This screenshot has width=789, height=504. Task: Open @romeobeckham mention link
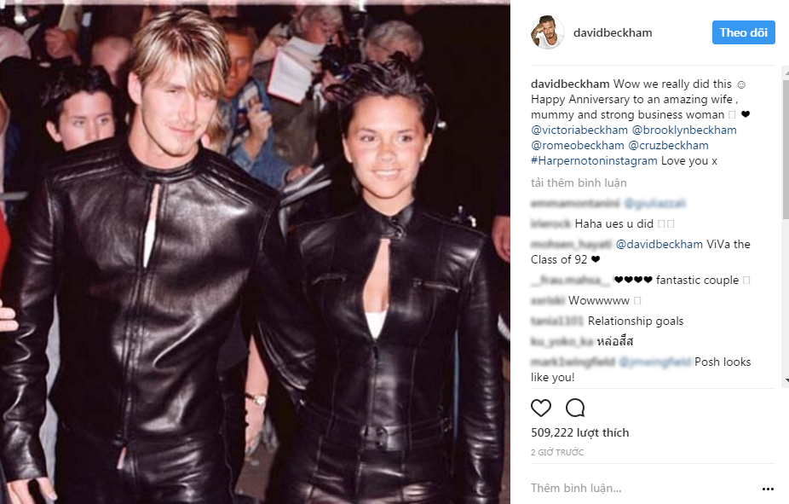577,146
